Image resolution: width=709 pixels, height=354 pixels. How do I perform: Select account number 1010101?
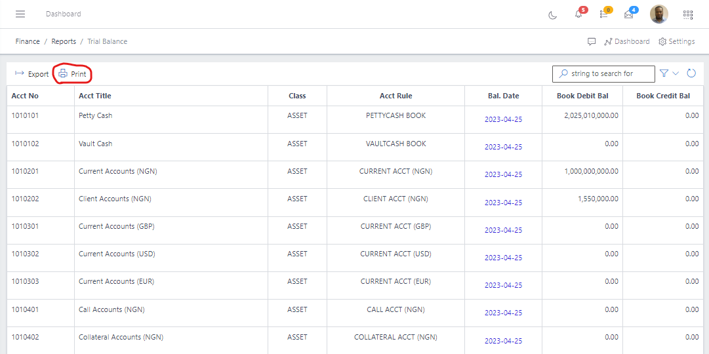pyautogui.click(x=25, y=116)
